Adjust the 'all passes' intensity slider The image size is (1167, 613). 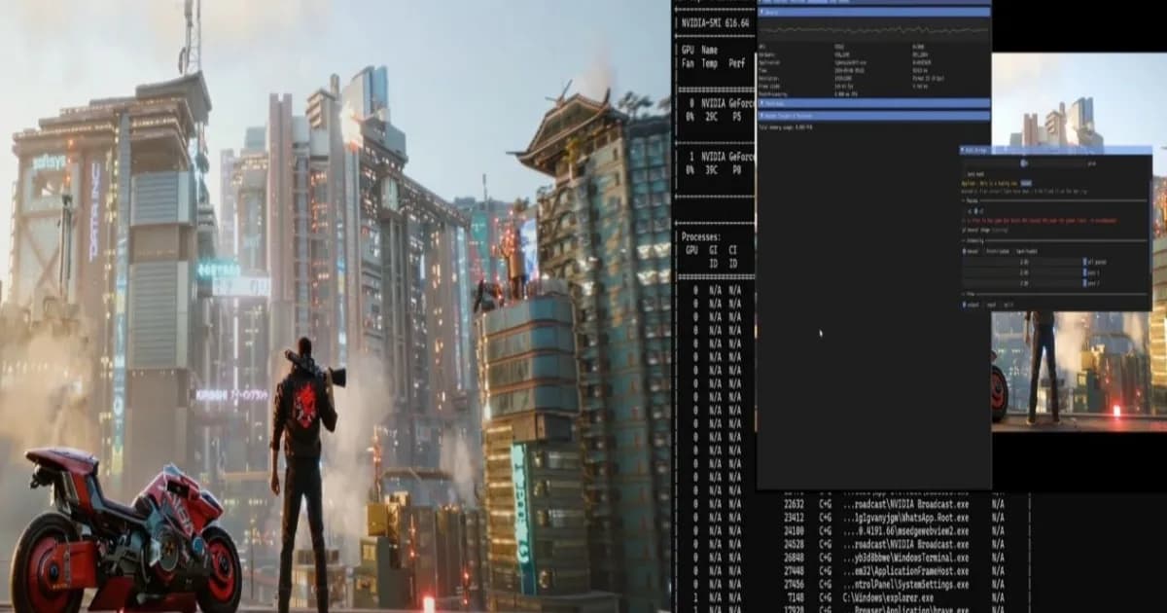[1023, 262]
